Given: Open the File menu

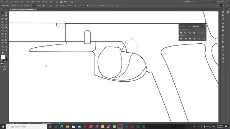Looking at the screenshot, I should click(x=6, y=2).
